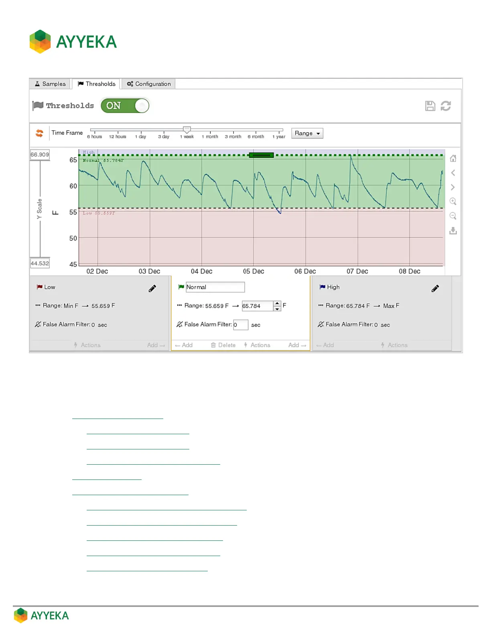
Task: Click the green Normal flag icon
Action: pyautogui.click(x=181, y=287)
